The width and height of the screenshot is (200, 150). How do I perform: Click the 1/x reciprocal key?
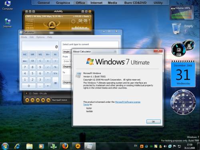[x=55, y=73]
